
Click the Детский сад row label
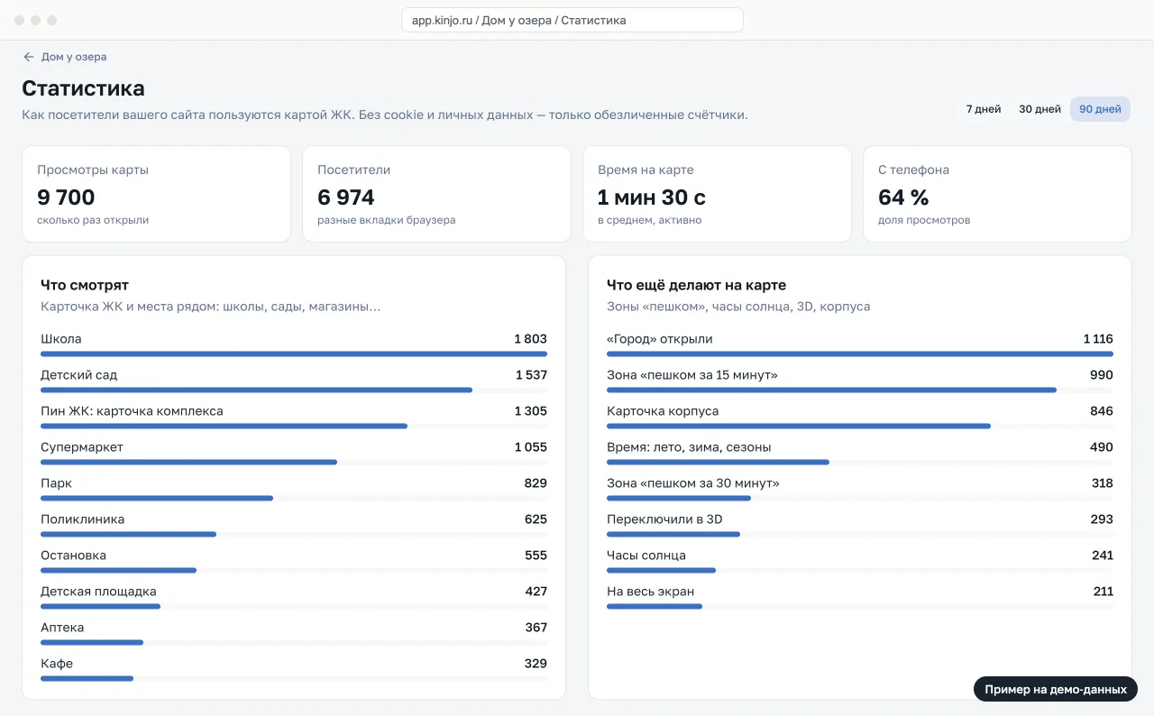[x=79, y=375]
